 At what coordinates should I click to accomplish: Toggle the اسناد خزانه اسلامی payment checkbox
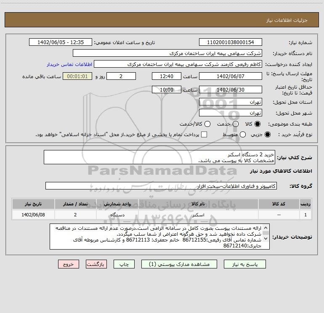coord(204,134)
